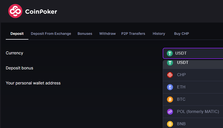Select the highlighted USDT option in the list
Viewport: 223px width, 128px height.
193,64
